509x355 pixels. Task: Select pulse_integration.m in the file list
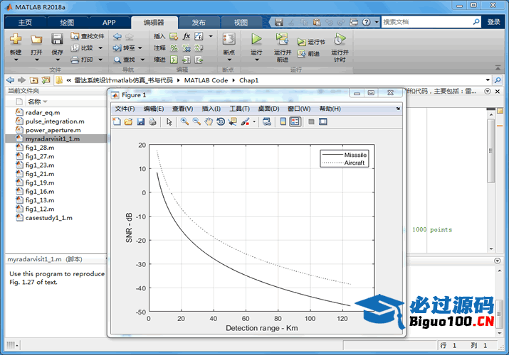[55, 121]
